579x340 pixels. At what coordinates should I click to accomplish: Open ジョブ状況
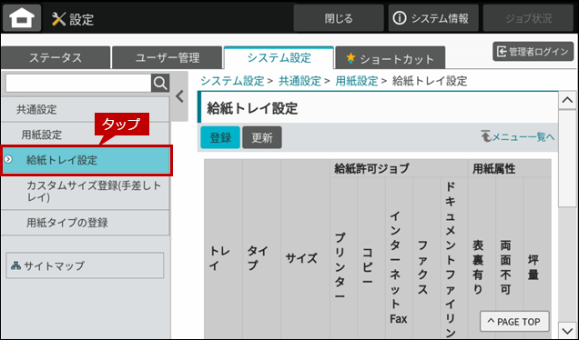[528, 18]
